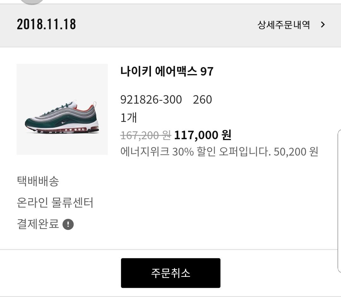Click the sale price 117,000 원
The width and height of the screenshot is (341, 297).
pyautogui.click(x=203, y=135)
